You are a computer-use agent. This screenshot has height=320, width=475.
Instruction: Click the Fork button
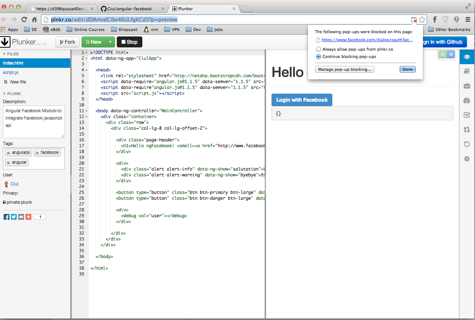tap(67, 42)
